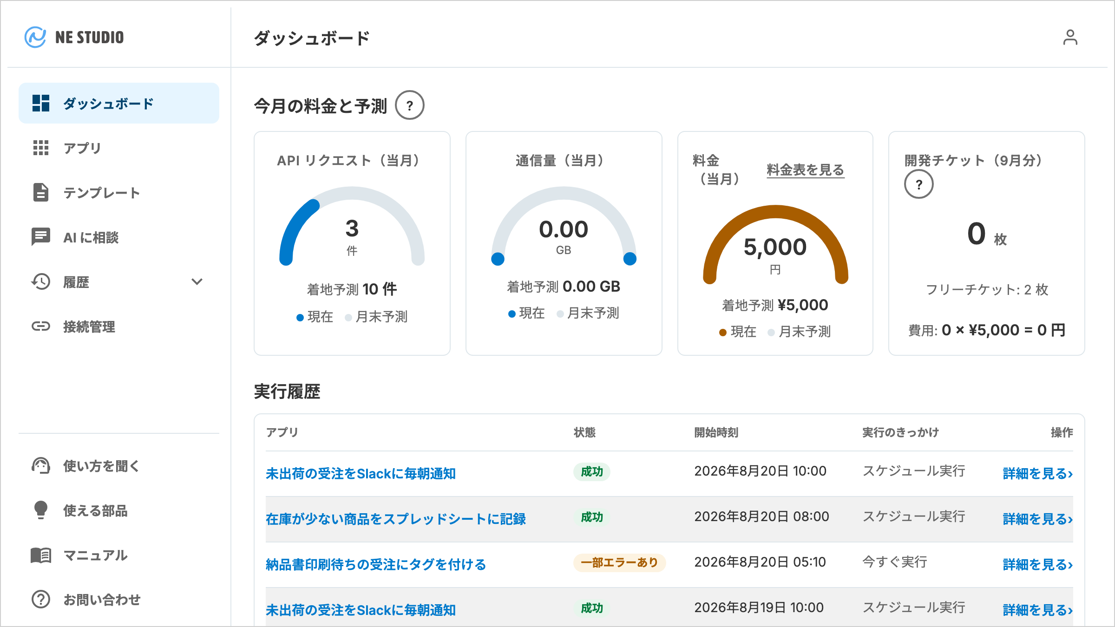Click the 履歴 clock icon
This screenshot has width=1115, height=627.
click(41, 281)
